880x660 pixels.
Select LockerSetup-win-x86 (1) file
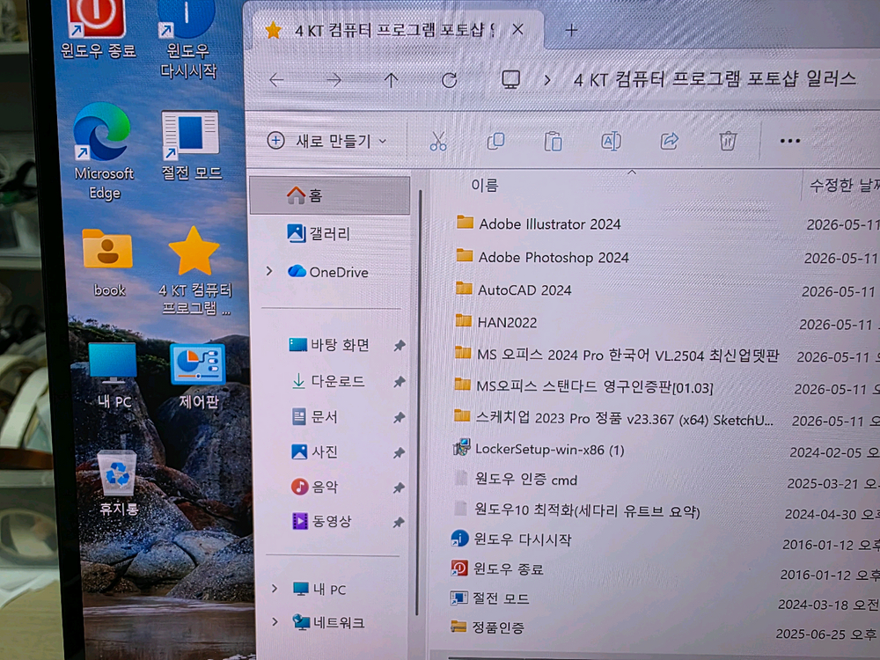[539, 449]
